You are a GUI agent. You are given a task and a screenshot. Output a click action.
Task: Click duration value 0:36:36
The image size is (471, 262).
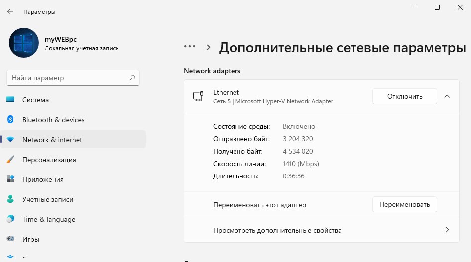293,176
